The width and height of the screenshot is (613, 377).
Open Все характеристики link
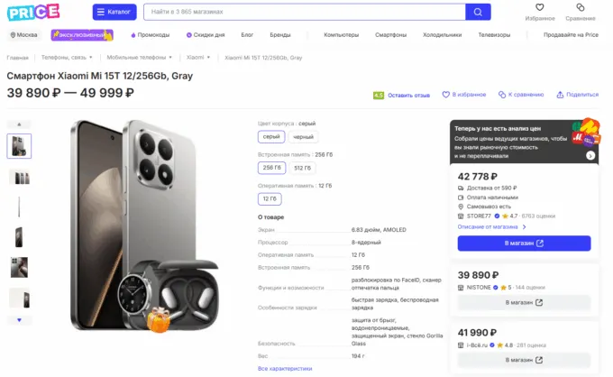pos(285,368)
